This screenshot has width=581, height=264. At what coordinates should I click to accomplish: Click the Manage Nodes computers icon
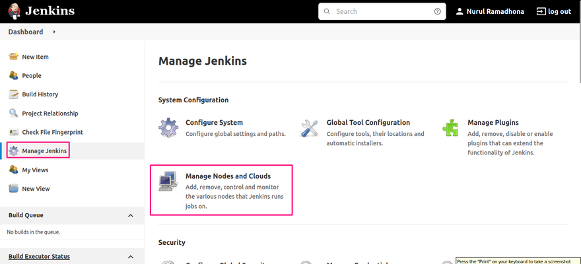tap(168, 181)
